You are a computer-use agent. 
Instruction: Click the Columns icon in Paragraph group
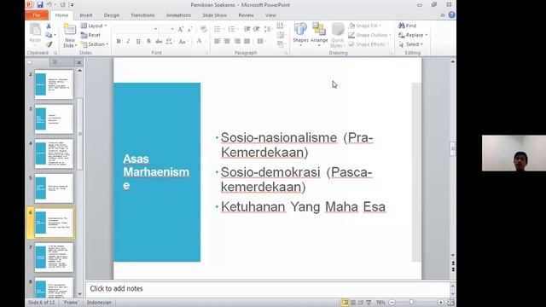point(260,42)
